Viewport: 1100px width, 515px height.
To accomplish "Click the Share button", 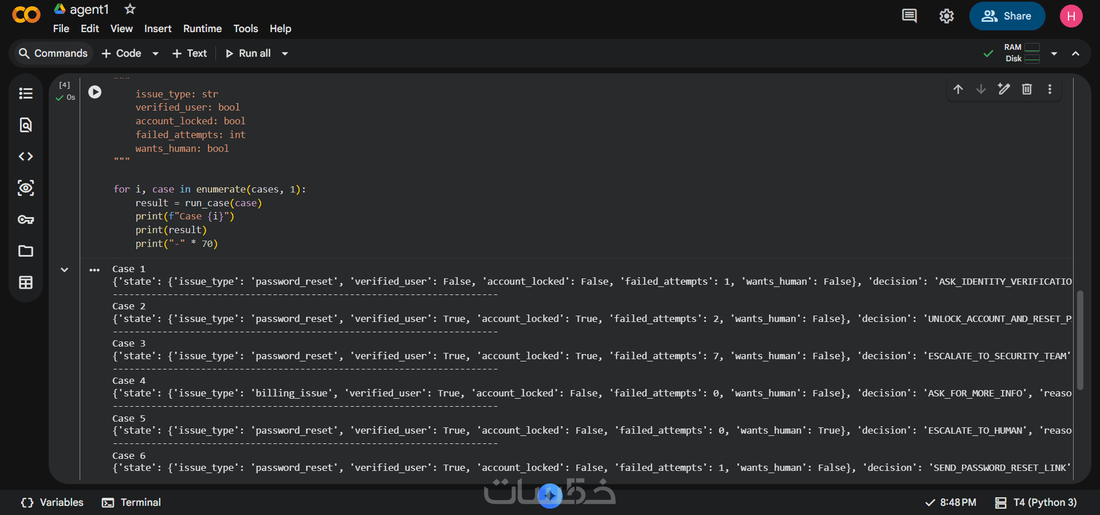I will (1007, 16).
